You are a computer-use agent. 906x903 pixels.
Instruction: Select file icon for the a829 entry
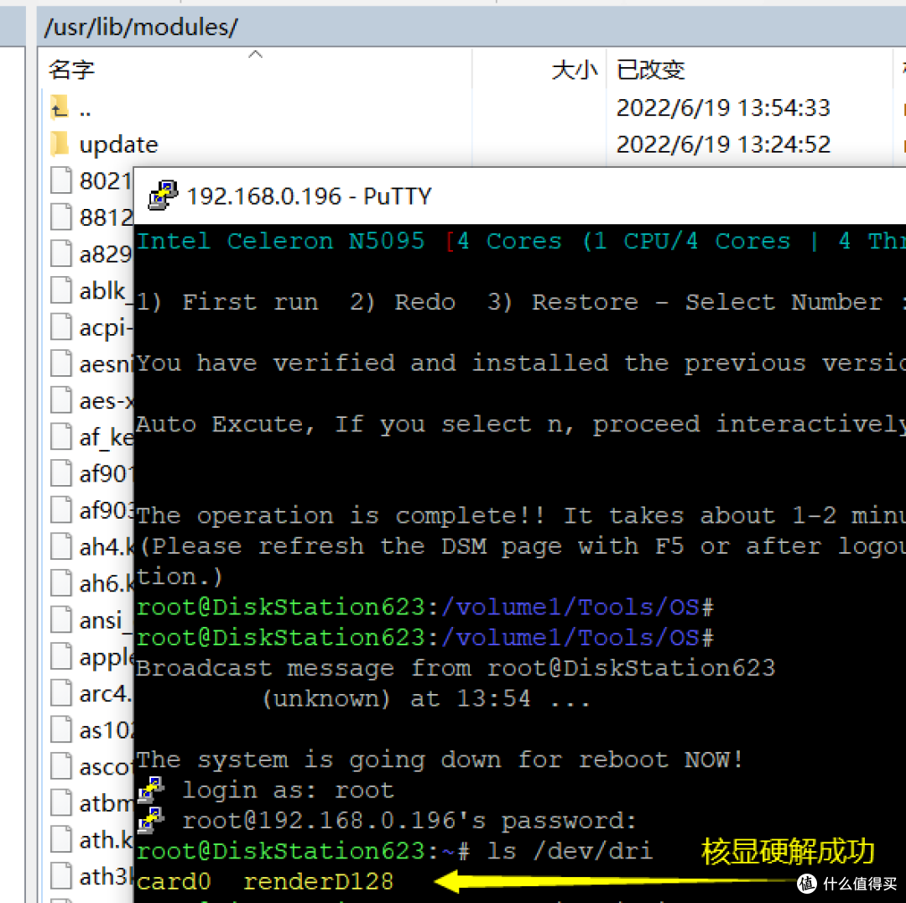[x=60, y=253]
